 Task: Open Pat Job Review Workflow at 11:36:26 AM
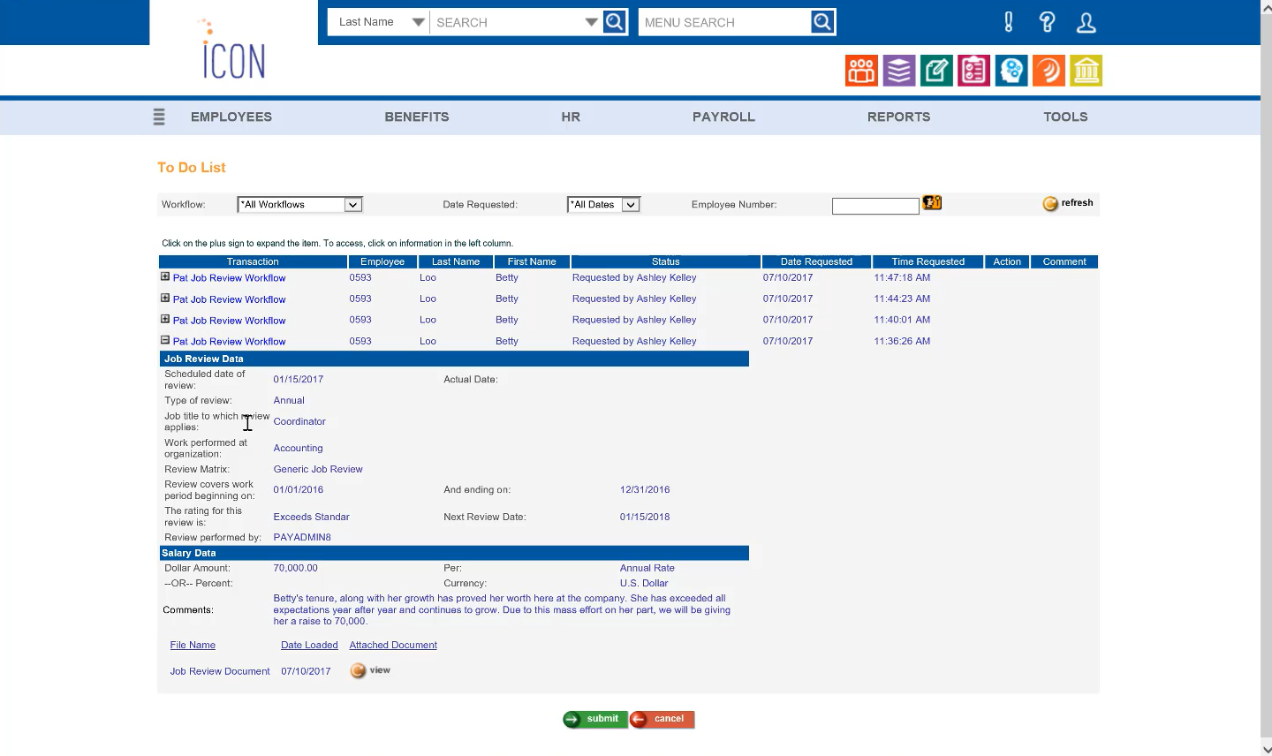tap(230, 342)
